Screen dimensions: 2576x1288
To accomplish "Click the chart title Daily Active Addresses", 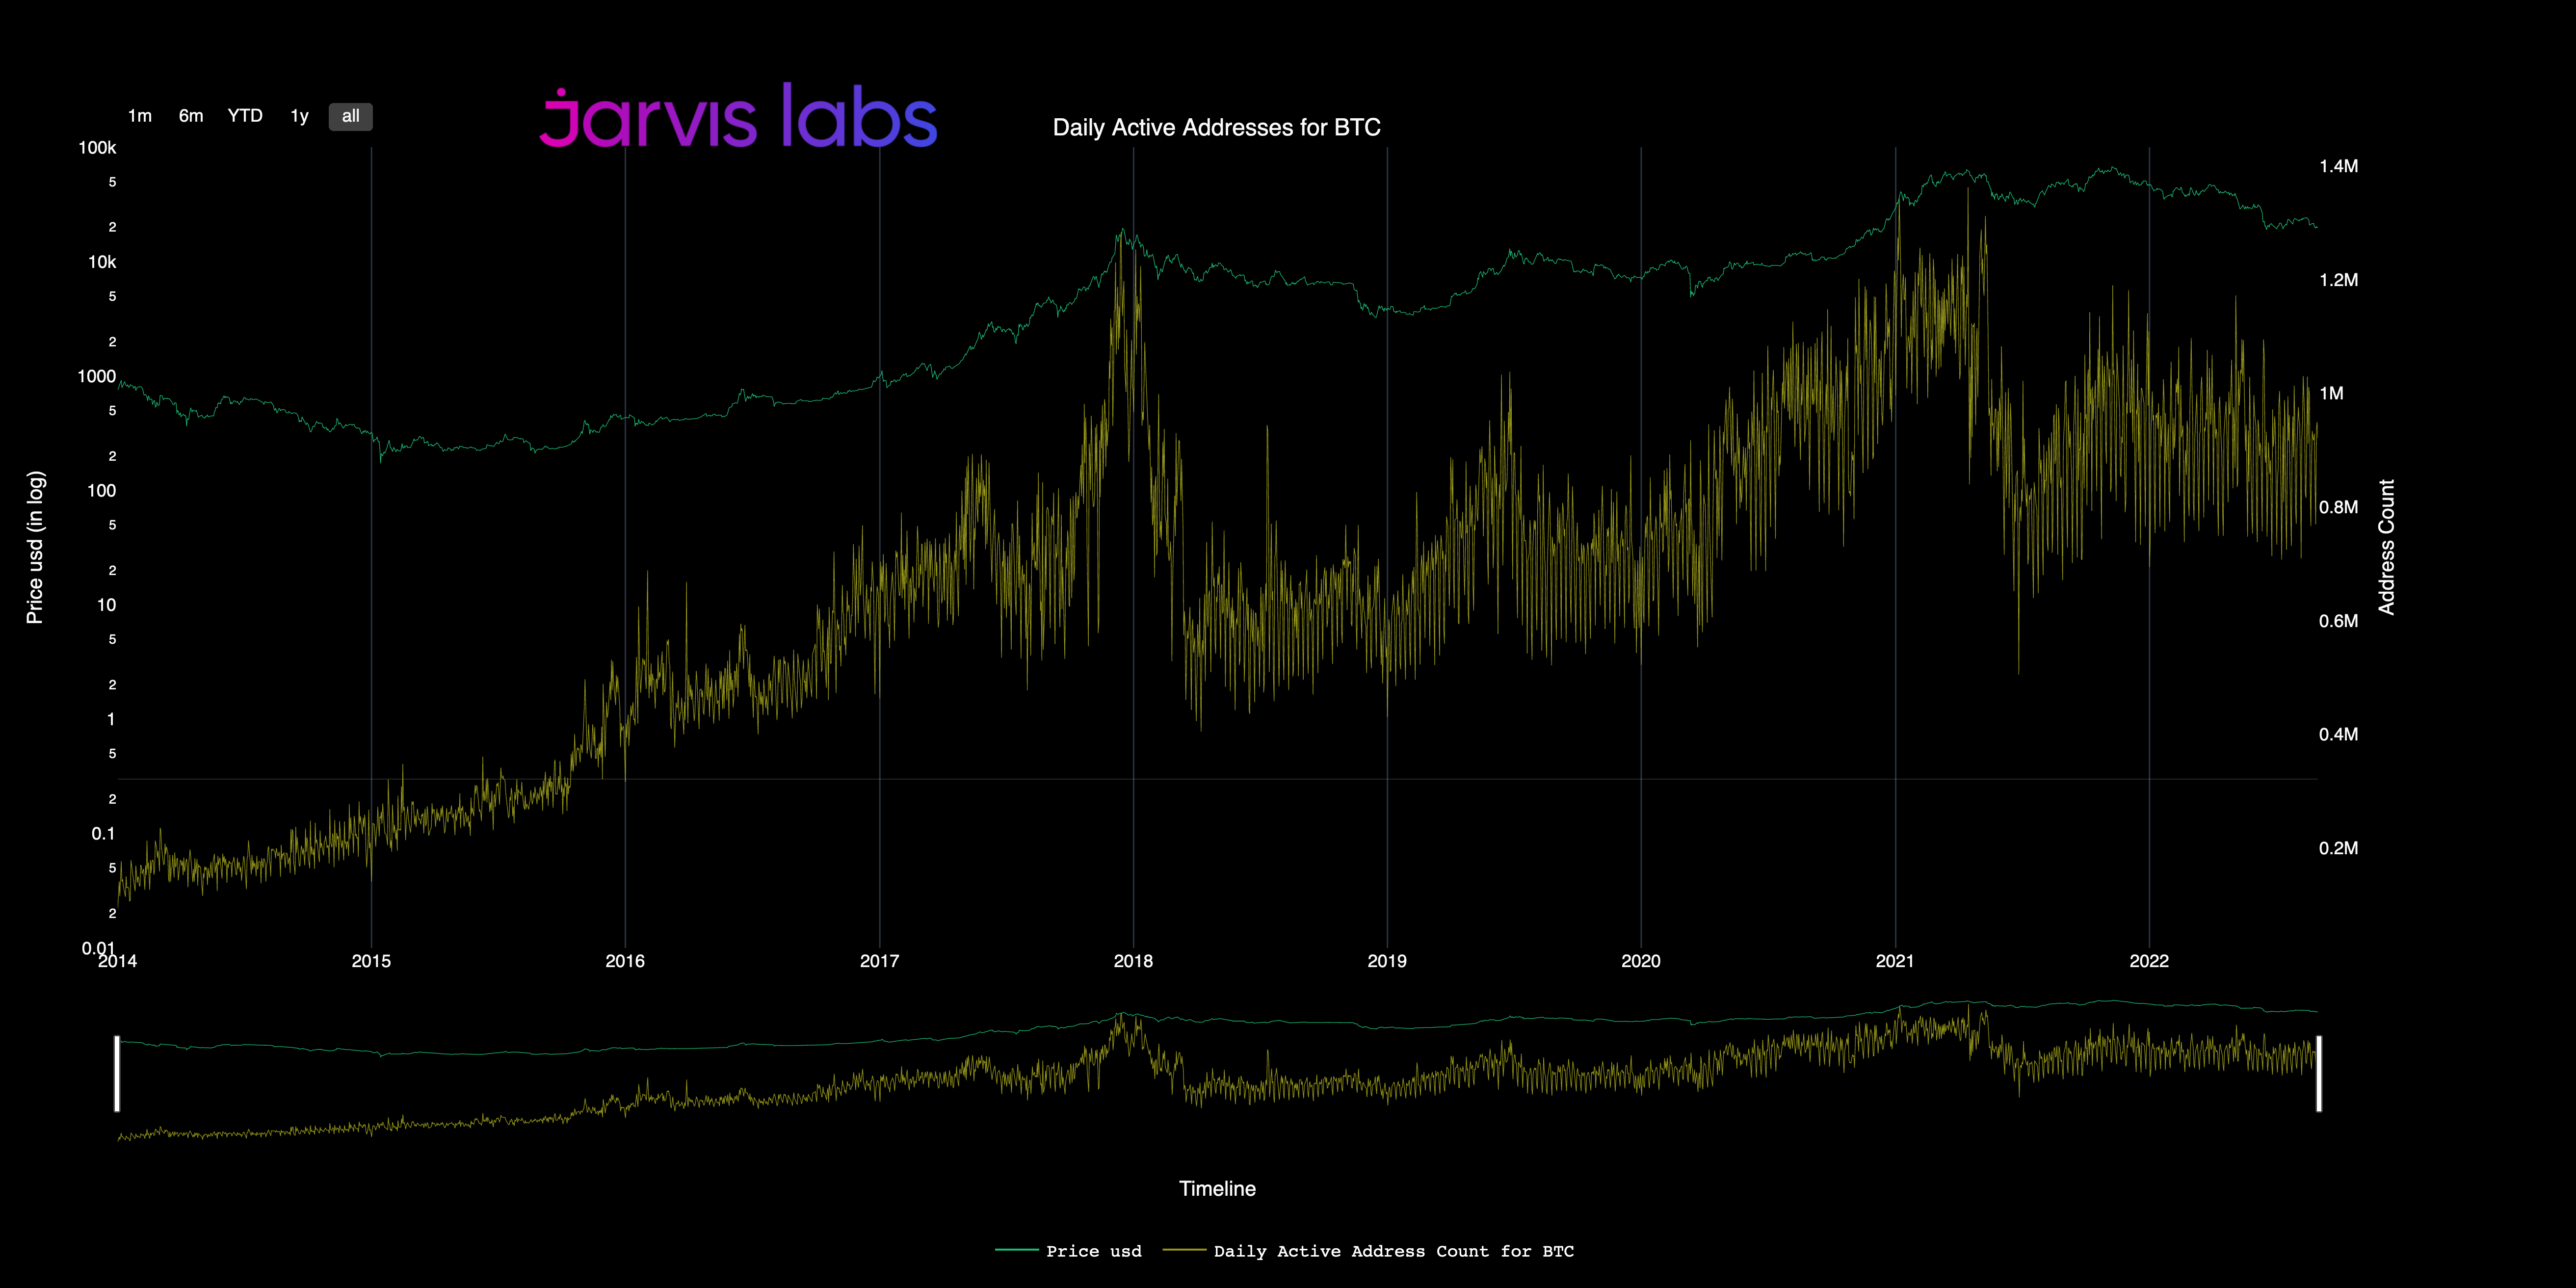I will pyautogui.click(x=1216, y=128).
